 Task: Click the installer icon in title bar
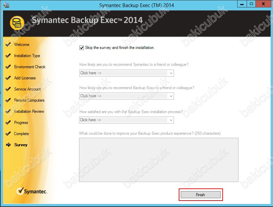pyautogui.click(x=6, y=5)
